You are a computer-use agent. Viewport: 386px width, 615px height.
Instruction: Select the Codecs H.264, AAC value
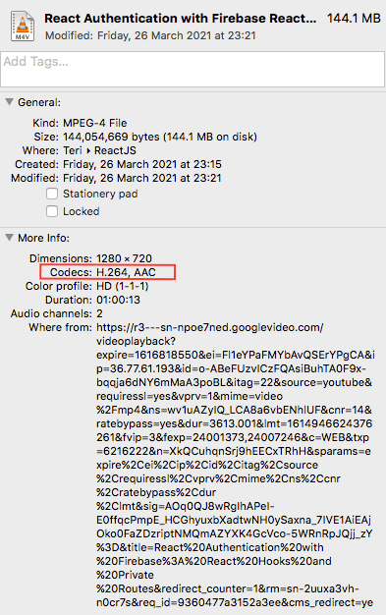click(126, 272)
